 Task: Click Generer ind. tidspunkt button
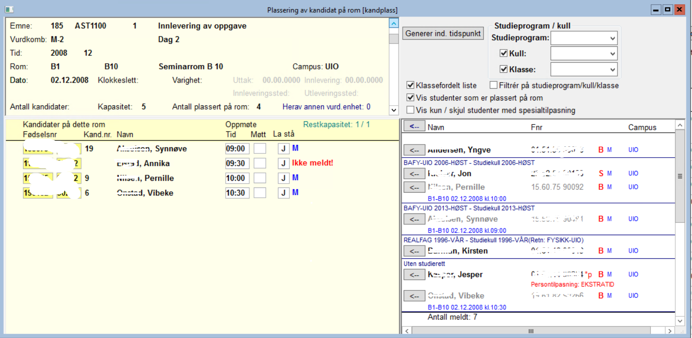[x=443, y=34]
